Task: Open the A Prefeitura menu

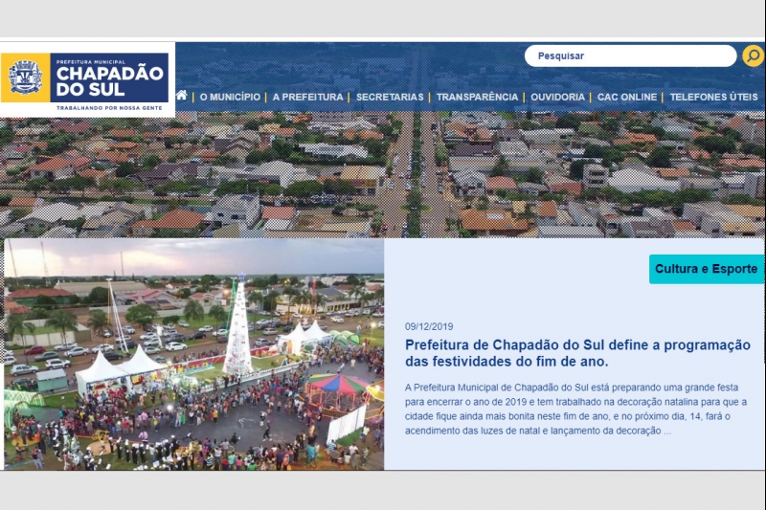Action: pos(307,97)
